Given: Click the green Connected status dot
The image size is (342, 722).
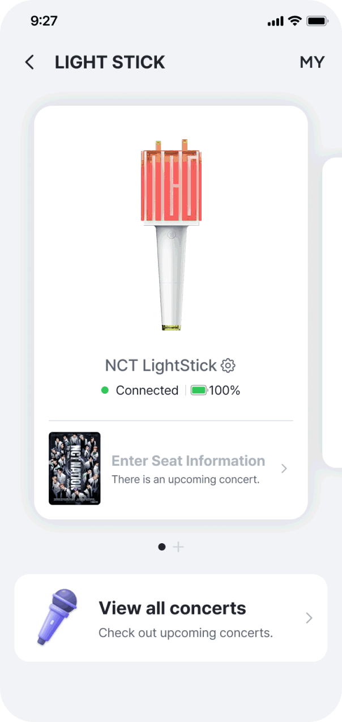Looking at the screenshot, I should (105, 390).
